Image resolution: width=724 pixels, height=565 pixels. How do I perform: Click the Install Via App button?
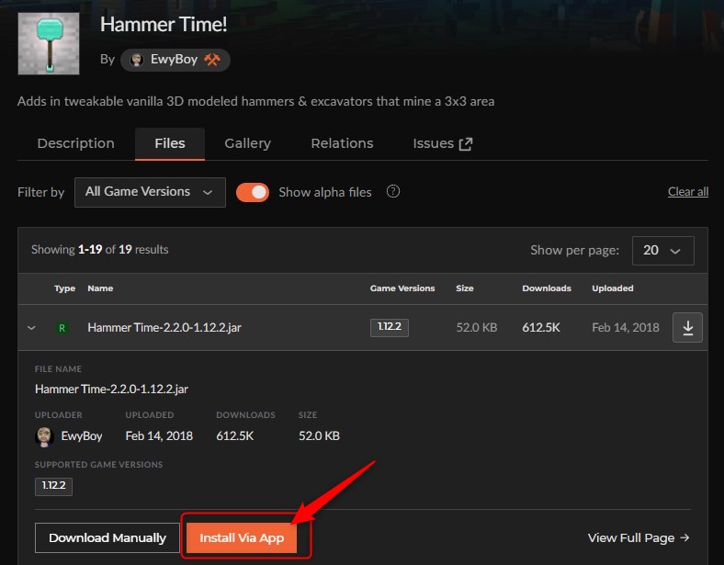tap(242, 537)
